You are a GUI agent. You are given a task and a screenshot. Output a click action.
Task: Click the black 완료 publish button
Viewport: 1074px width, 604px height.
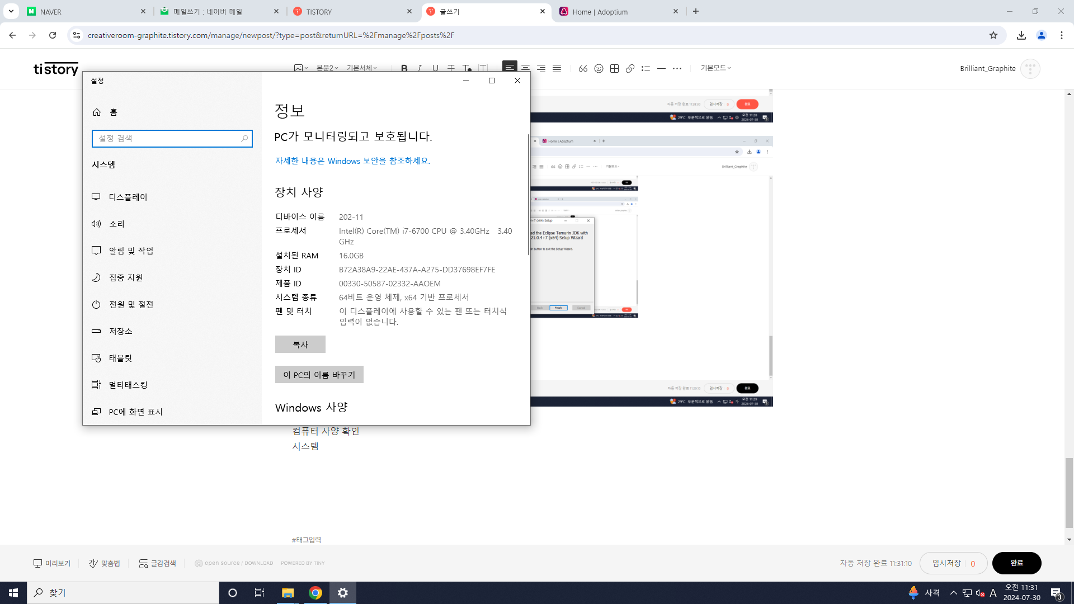[1016, 563]
